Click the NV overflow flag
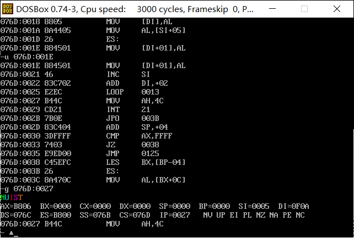 click(x=207, y=215)
